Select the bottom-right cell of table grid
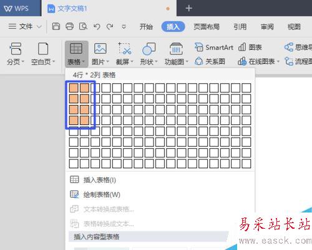Image resolution: width=312 pixels, height=250 pixels. pyautogui.click(x=246, y=164)
